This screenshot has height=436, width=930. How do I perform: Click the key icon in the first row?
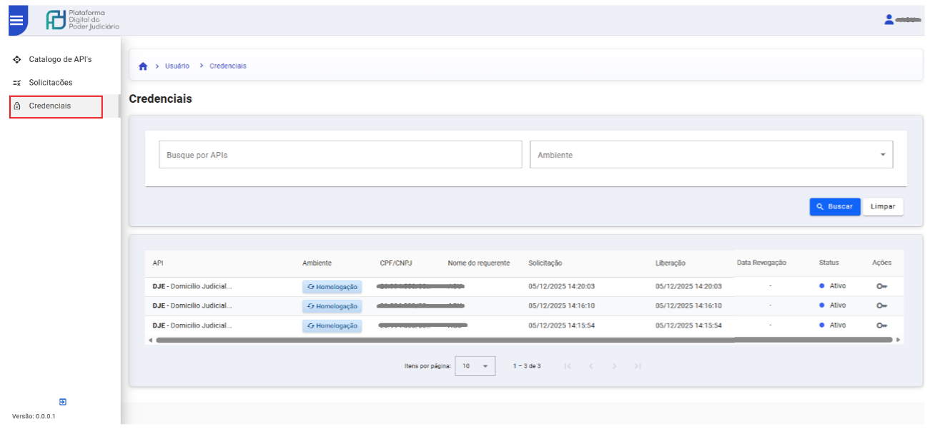[x=881, y=286]
